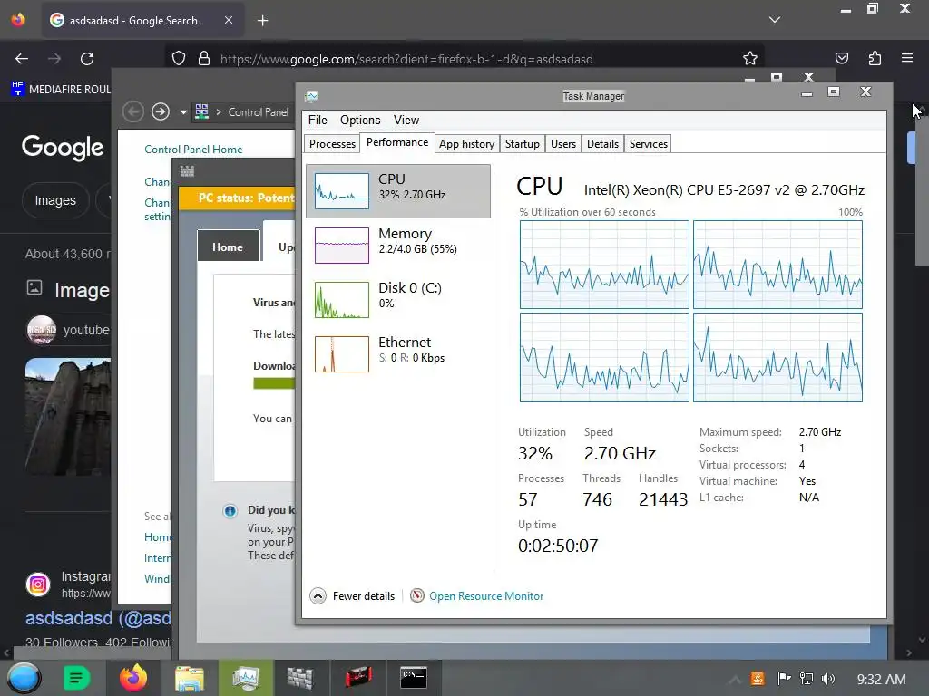Open Control Panel Home link
Screen dimensions: 929x696
coord(193,150)
